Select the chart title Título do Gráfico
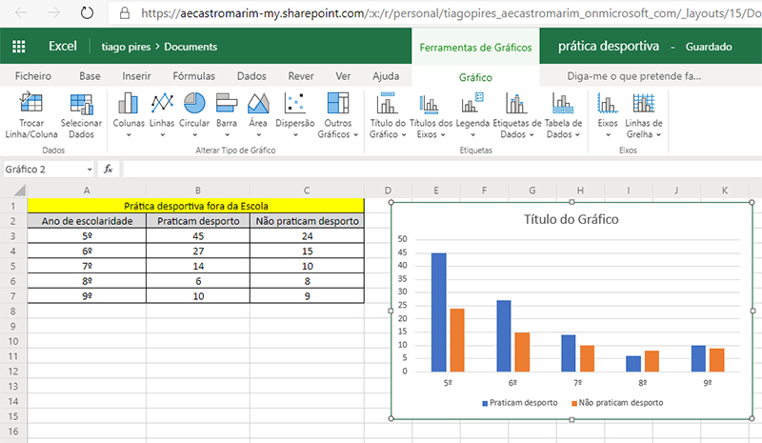This screenshot has height=443, width=762. 571,219
